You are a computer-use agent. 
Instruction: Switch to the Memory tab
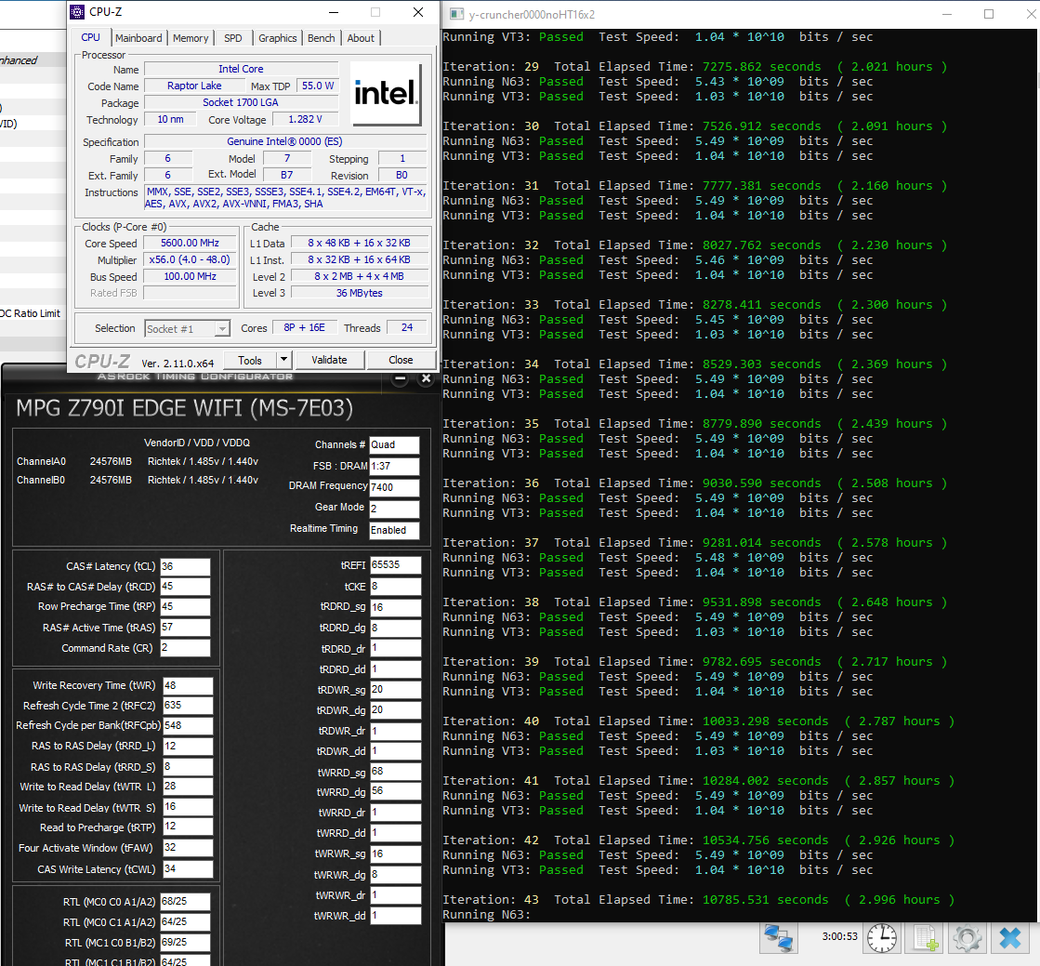click(x=191, y=38)
